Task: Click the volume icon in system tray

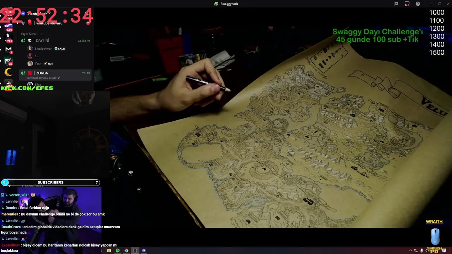Action: (427, 250)
